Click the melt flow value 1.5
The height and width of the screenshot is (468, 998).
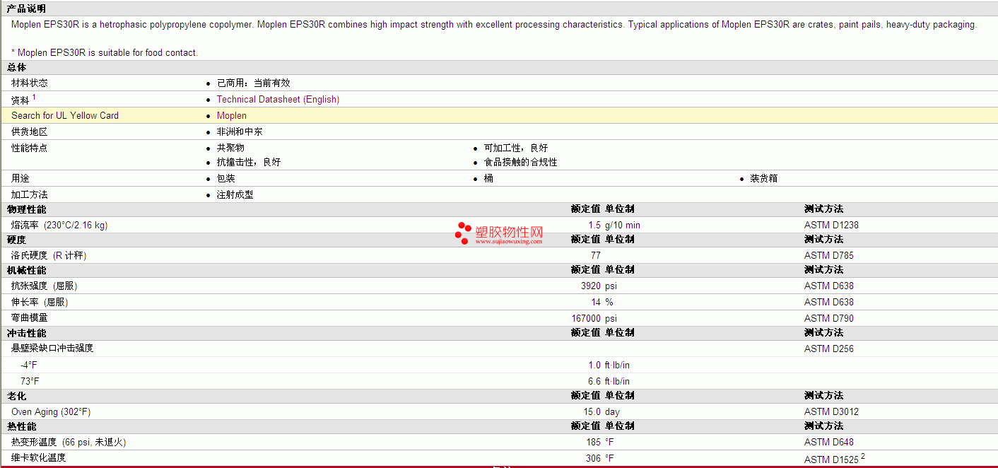pyautogui.click(x=594, y=226)
